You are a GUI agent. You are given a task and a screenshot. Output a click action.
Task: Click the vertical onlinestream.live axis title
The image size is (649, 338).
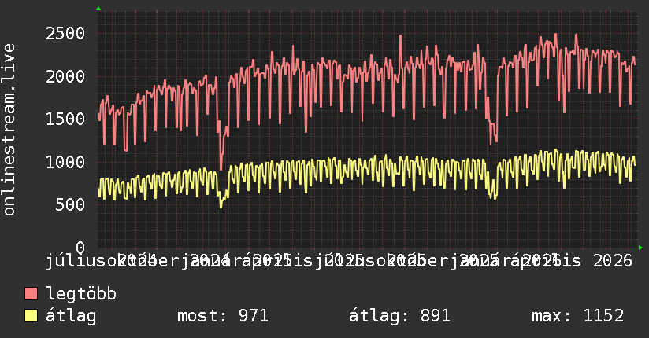(9, 130)
